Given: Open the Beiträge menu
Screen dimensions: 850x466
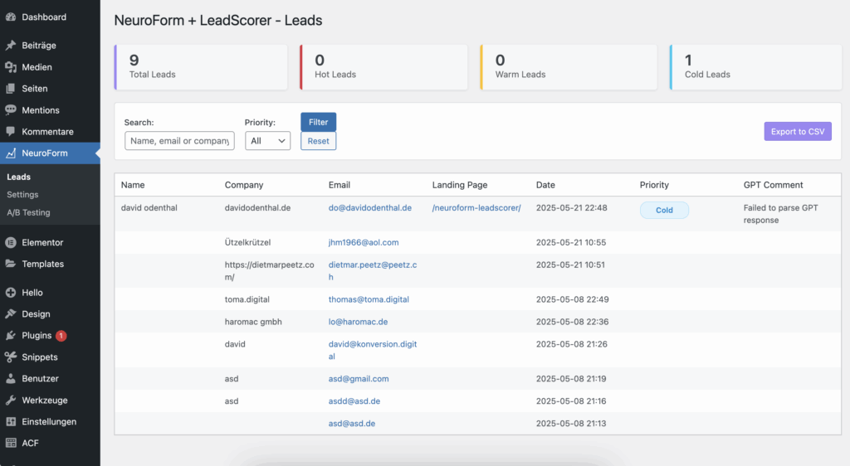Looking at the screenshot, I should click(50, 46).
